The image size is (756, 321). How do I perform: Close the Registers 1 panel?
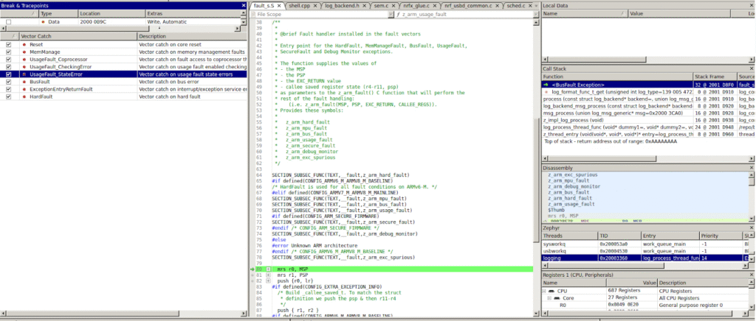pyautogui.click(x=752, y=275)
